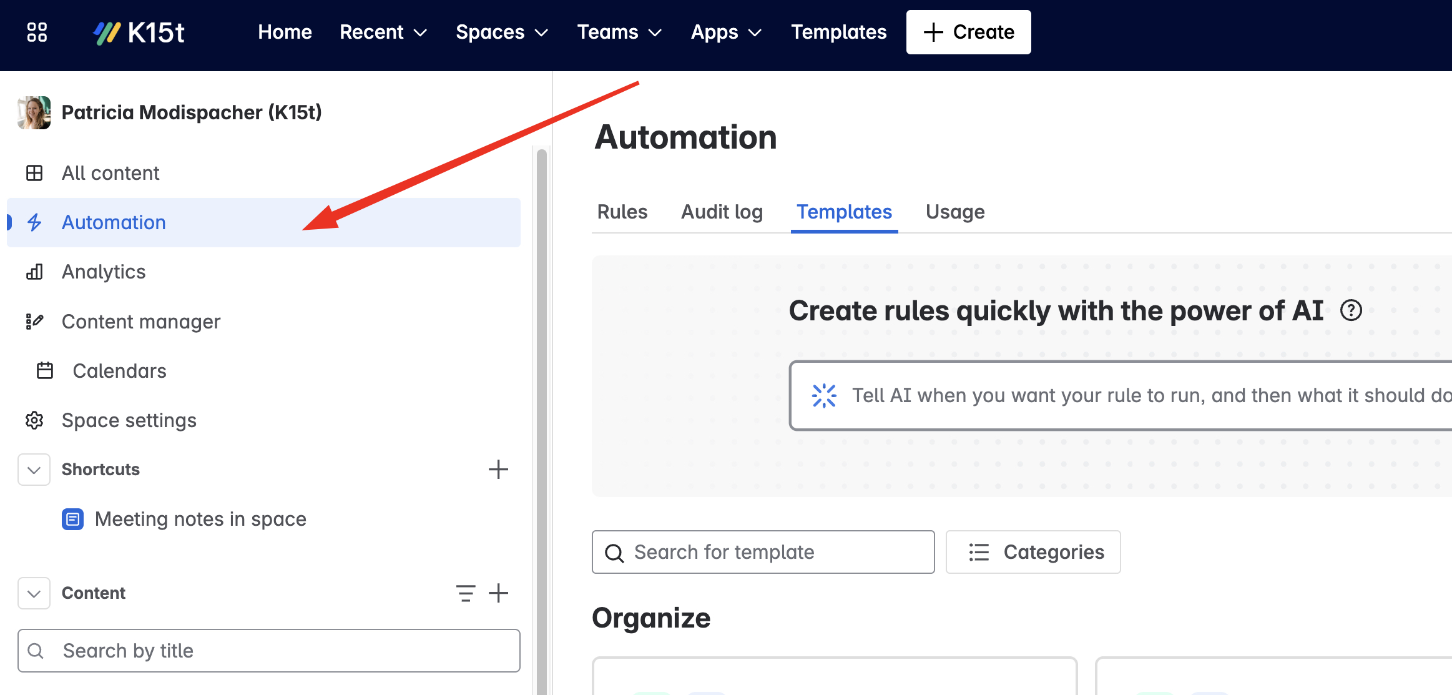Viewport: 1452px width, 695px height.
Task: Open Analytics in the sidebar
Action: (263, 272)
